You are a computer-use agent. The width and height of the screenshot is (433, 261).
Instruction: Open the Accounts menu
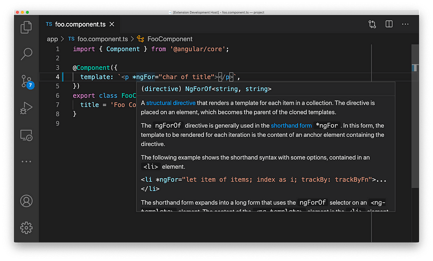26,201
